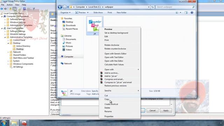The image size is (224, 126).
Task: Click Back arrow in Group Policy toolbar
Action: (2, 9)
